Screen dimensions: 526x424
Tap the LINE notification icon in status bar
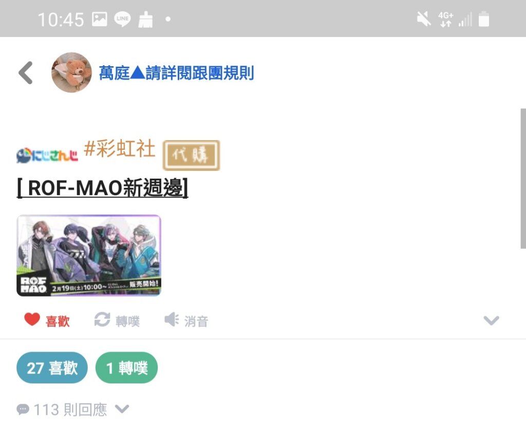click(x=122, y=19)
